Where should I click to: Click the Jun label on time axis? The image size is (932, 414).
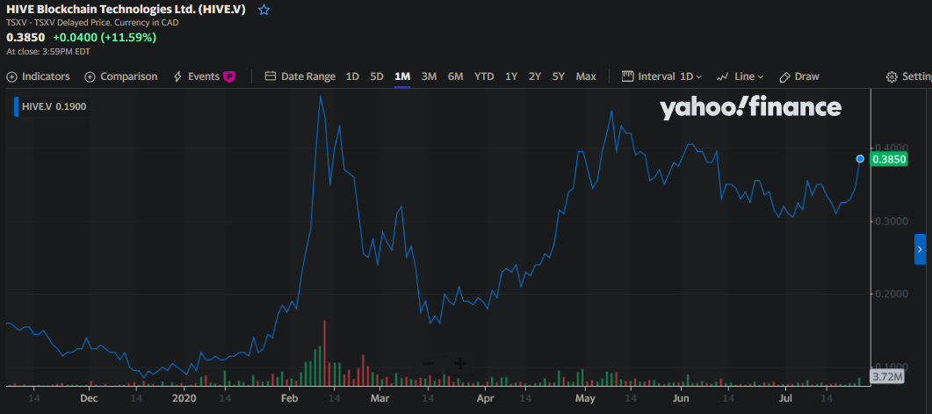pos(681,397)
